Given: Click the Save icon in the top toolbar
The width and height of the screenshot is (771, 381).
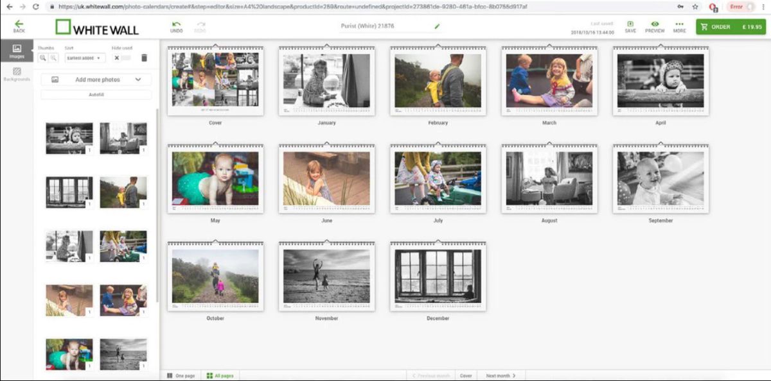Looking at the screenshot, I should pos(630,26).
